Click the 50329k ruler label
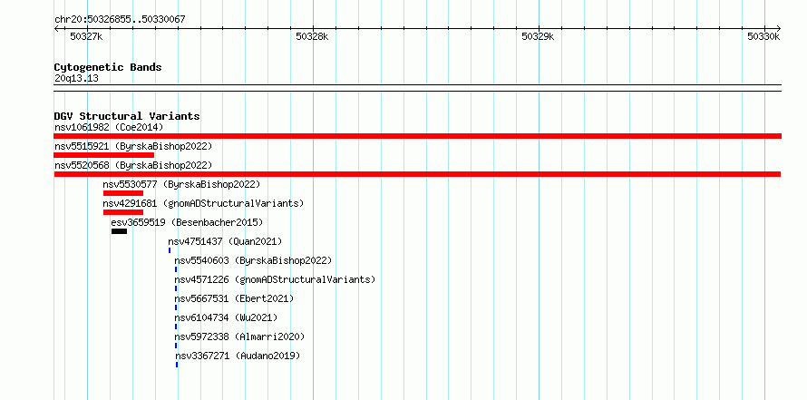This screenshot has height=400, width=807. tap(538, 36)
